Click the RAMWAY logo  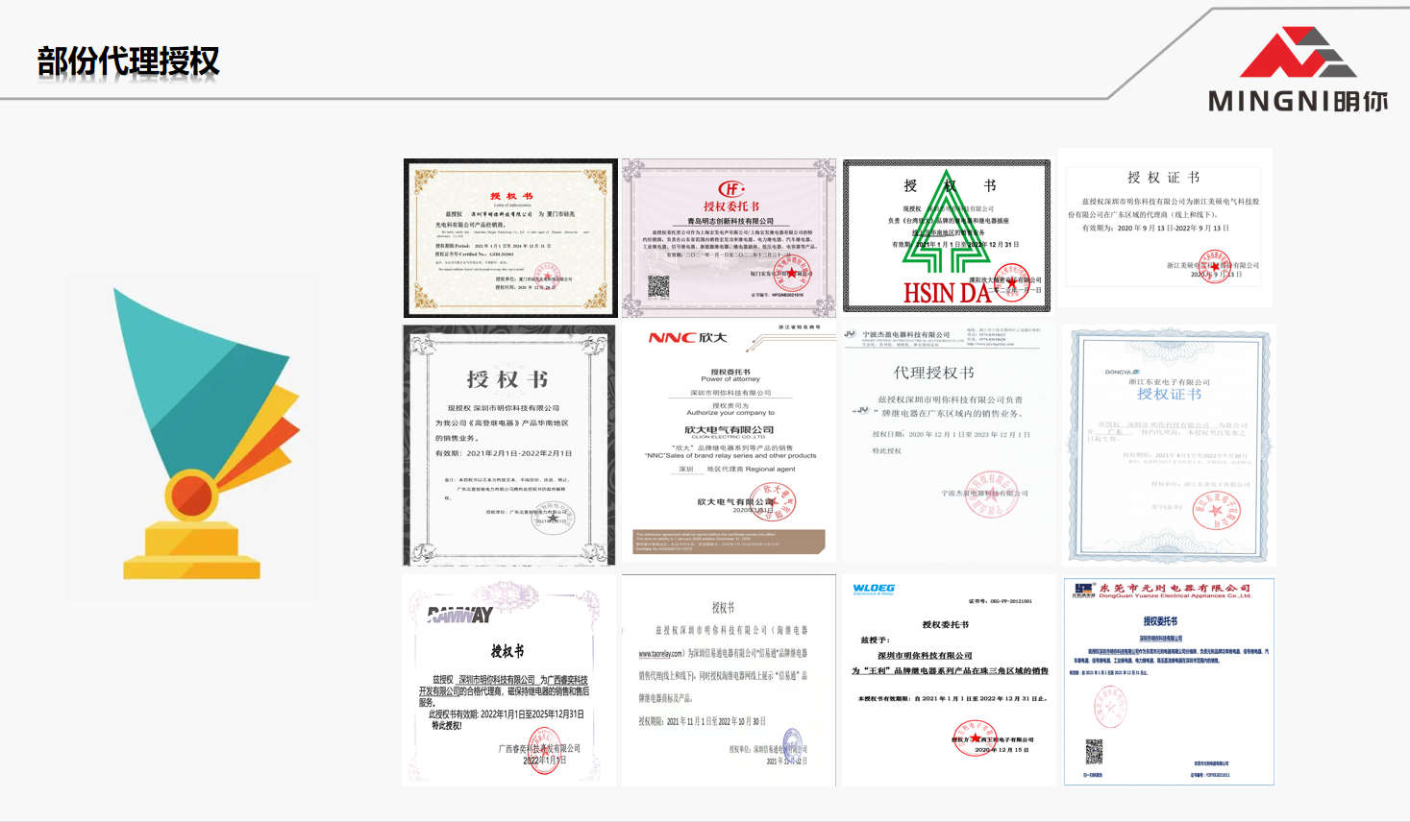tap(460, 615)
